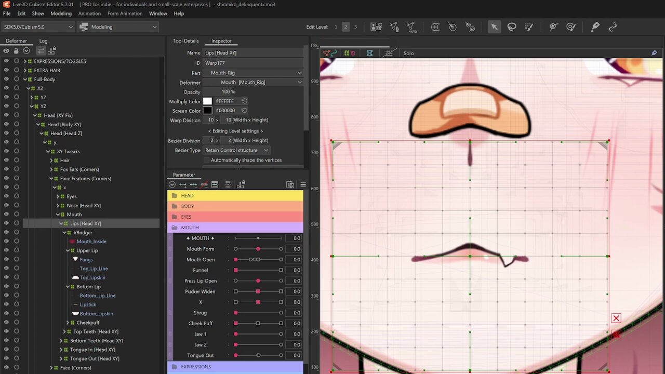Click the pen icon at canvas bar right

tap(654, 53)
